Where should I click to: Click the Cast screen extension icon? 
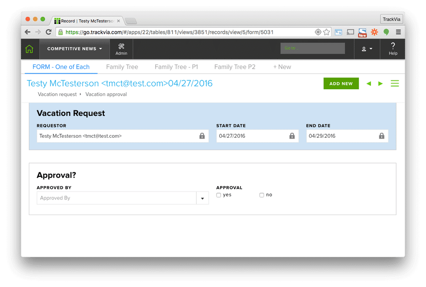(x=351, y=32)
